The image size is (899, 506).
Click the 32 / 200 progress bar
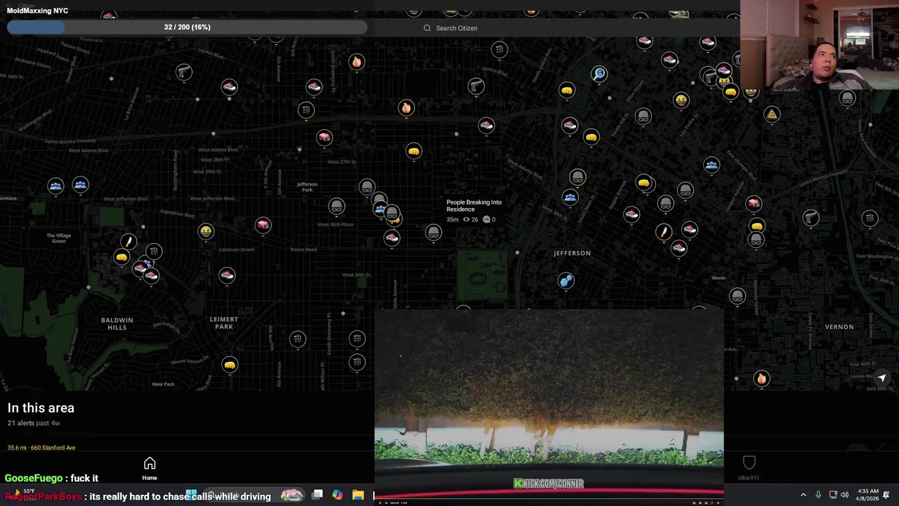[x=187, y=27]
